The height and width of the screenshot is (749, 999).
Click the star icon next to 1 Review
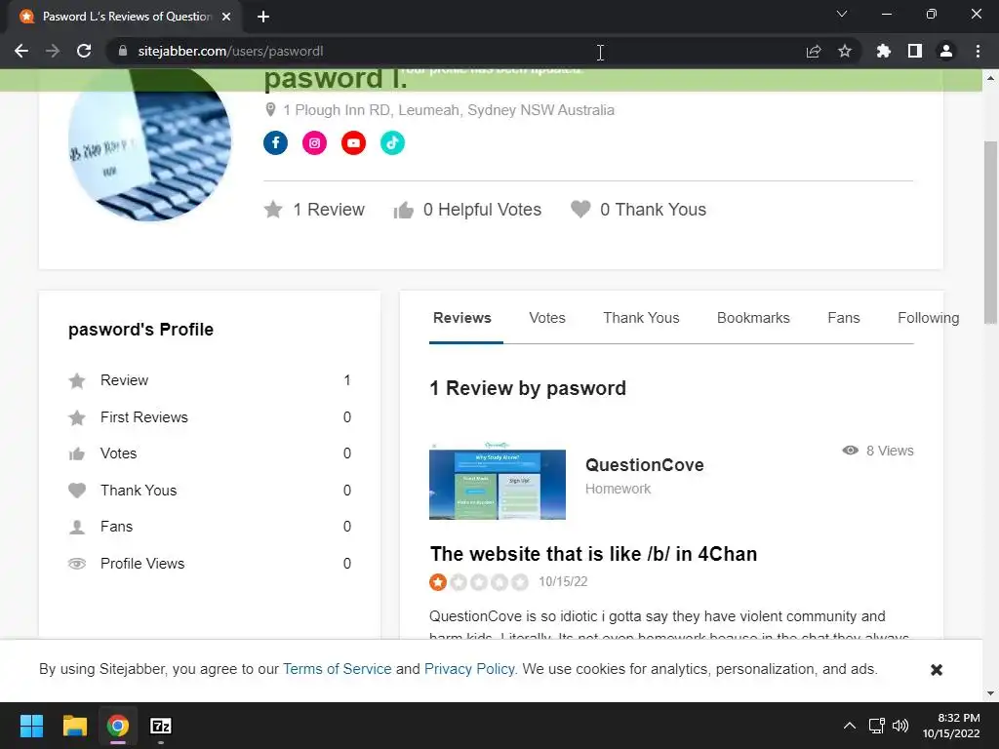273,209
